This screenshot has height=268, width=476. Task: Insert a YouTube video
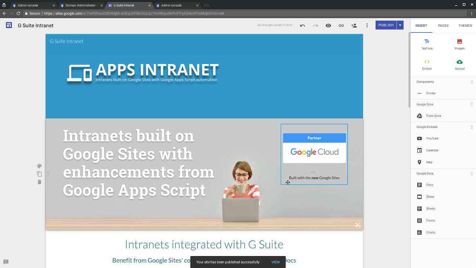pos(443,138)
